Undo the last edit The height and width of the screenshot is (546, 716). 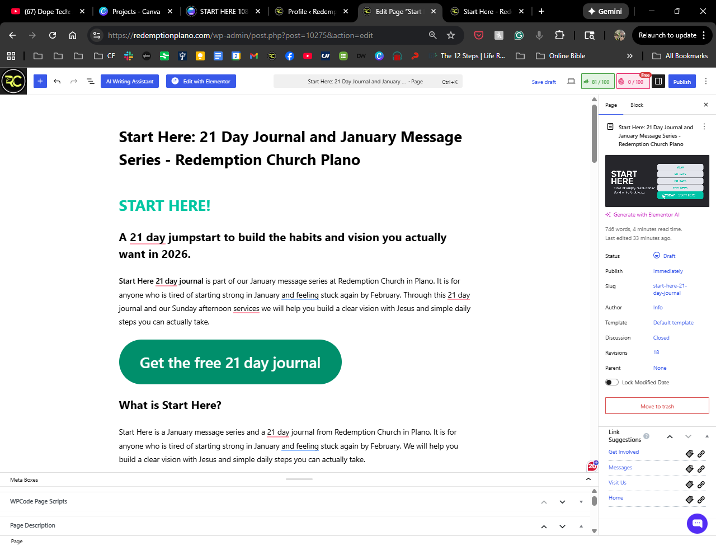[x=57, y=81]
